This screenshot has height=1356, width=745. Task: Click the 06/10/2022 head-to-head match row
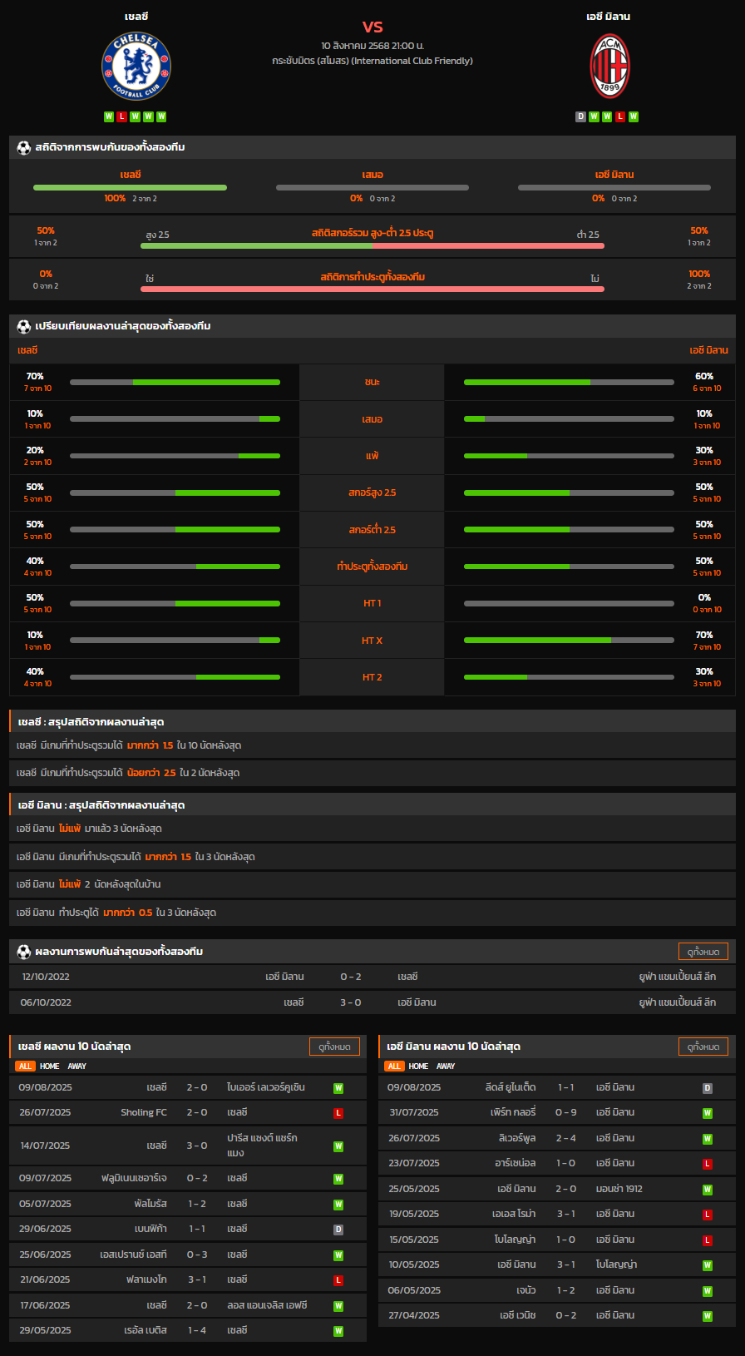click(x=372, y=1002)
